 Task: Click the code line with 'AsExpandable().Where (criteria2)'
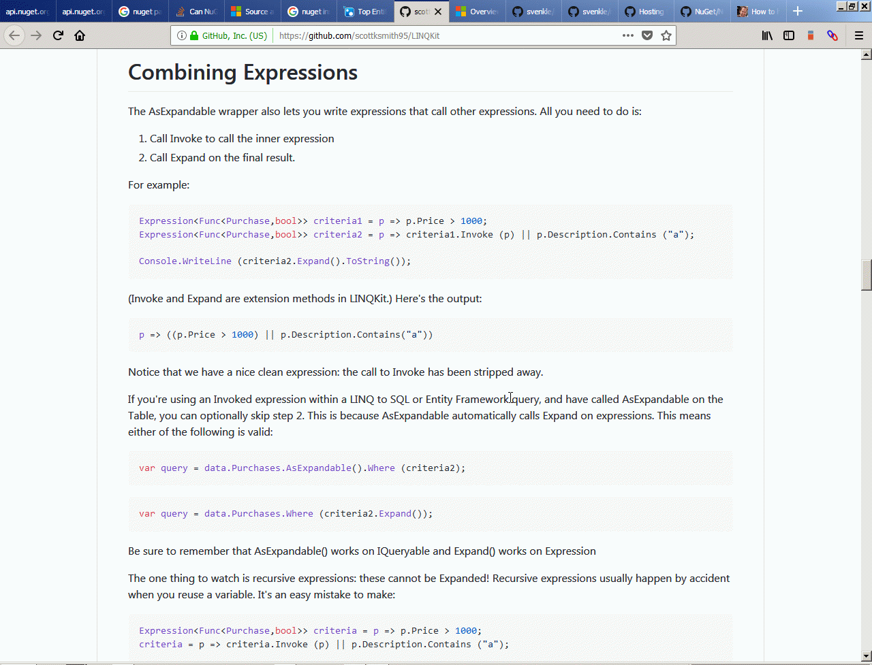click(x=302, y=468)
